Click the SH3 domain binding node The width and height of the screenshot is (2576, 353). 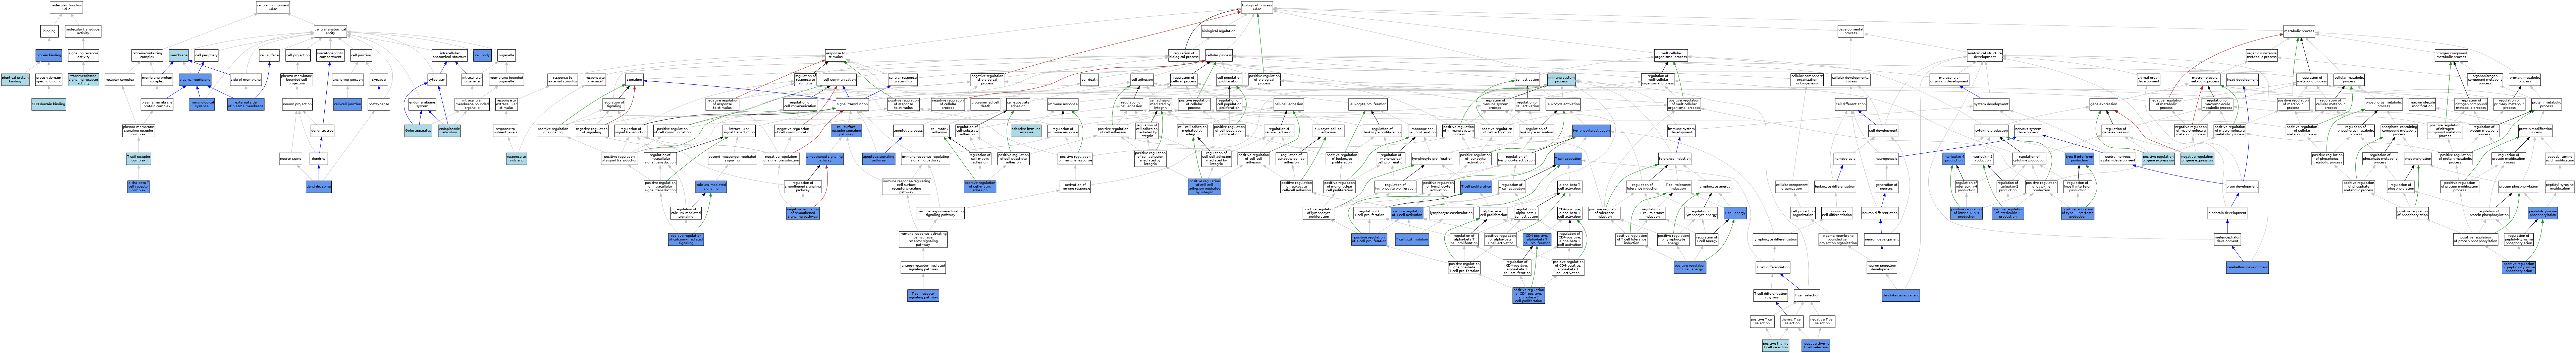(x=48, y=104)
